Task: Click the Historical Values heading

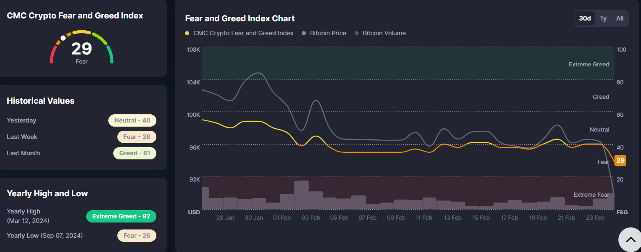Action: point(41,101)
